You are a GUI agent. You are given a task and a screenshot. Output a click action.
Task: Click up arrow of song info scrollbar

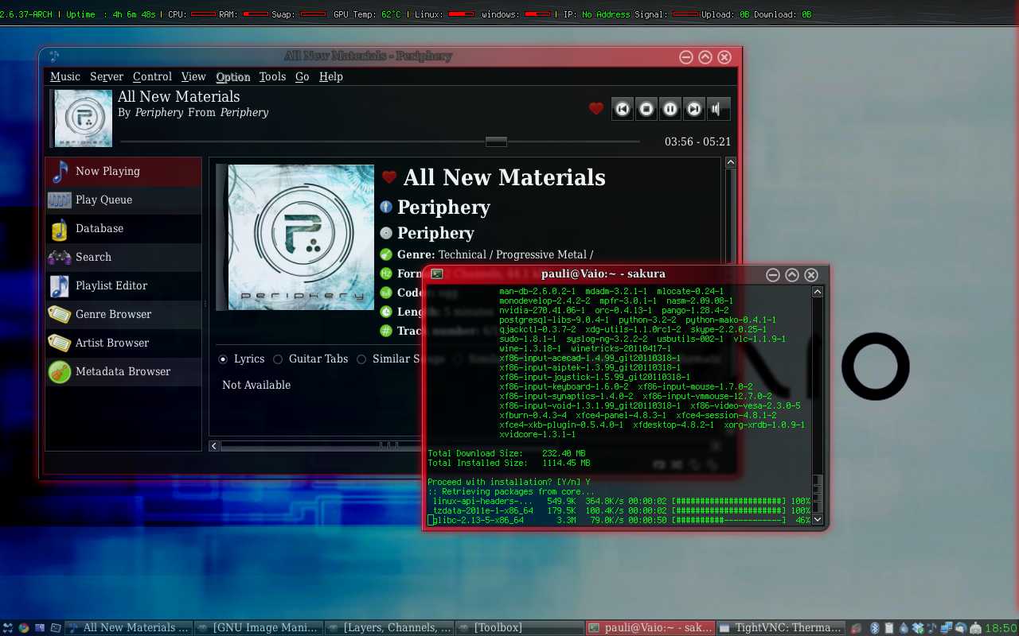tap(730, 163)
